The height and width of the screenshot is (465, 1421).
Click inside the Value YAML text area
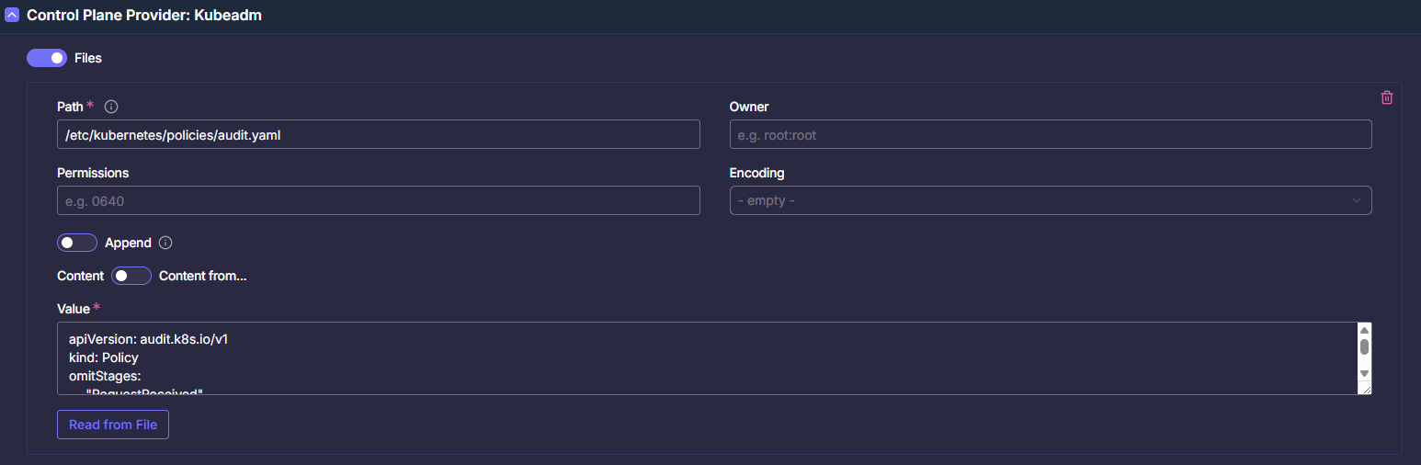point(708,358)
